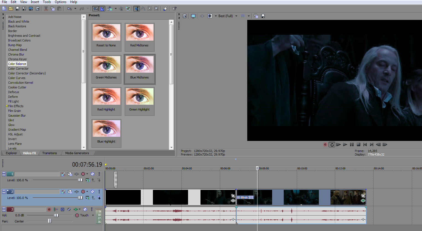Image resolution: width=422 pixels, height=231 pixels.
Task: Open the Auto Ripple mode dropdown
Action: click(x=116, y=9)
